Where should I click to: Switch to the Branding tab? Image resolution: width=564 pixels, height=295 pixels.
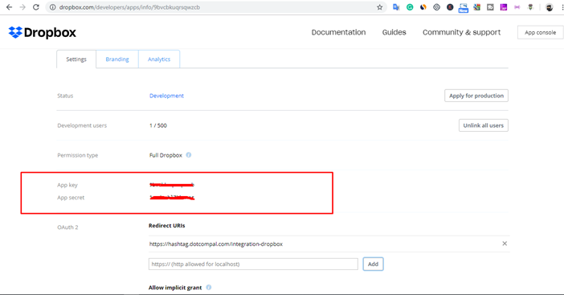[117, 59]
